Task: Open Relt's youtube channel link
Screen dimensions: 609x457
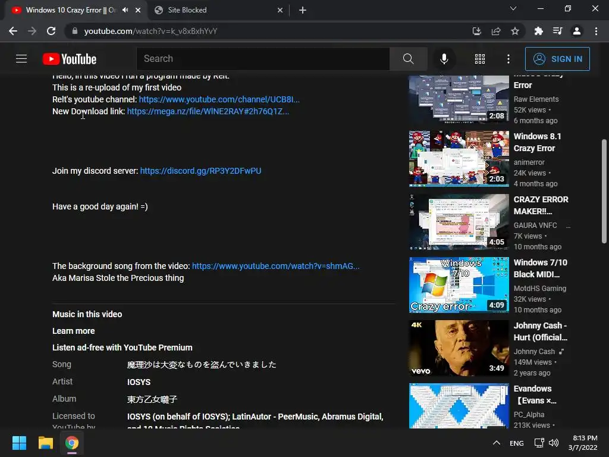Action: coord(219,99)
